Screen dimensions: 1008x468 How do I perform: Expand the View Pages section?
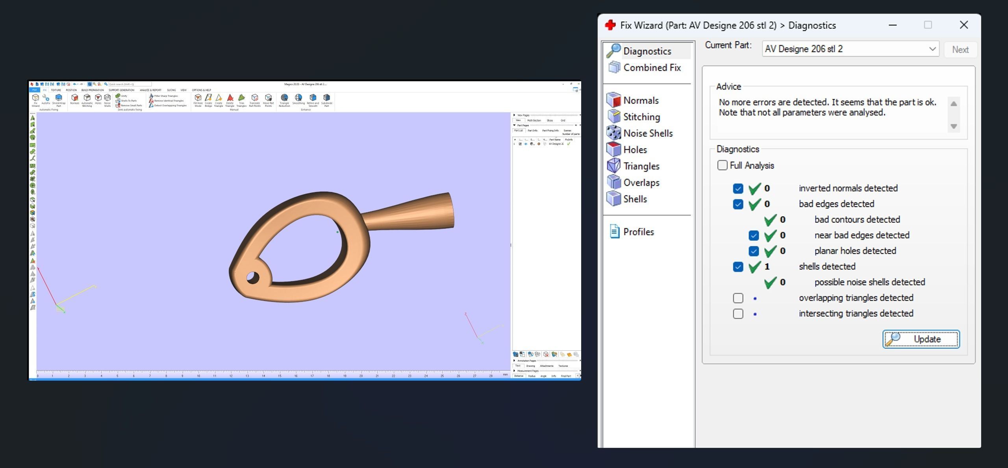[514, 115]
